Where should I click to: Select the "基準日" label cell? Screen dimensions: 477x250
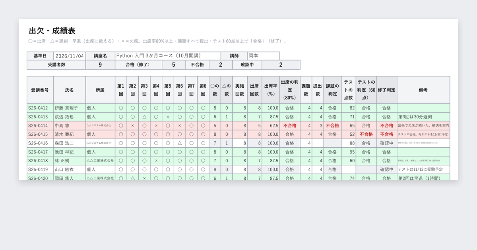40,56
